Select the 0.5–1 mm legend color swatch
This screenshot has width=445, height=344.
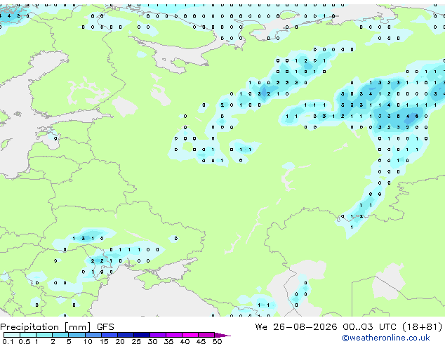(28, 335)
